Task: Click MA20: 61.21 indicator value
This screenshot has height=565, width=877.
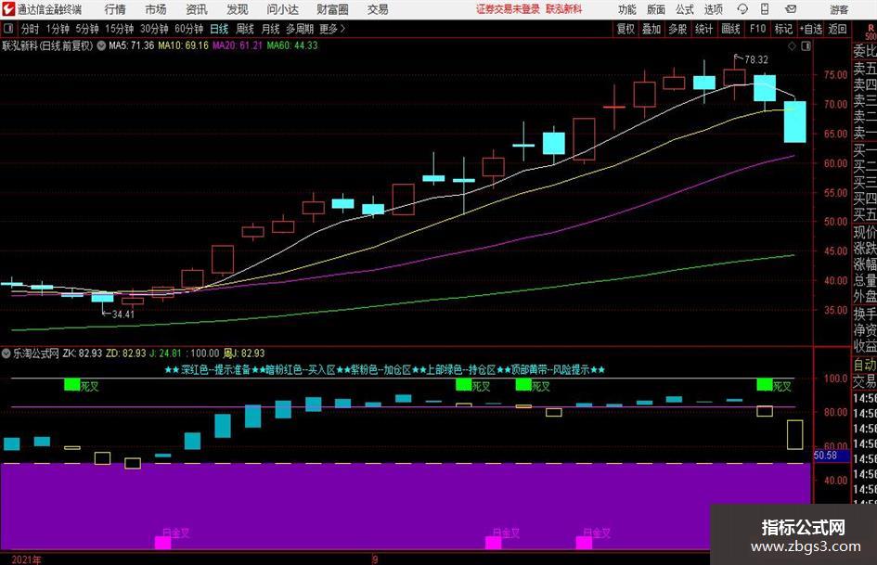Action: tap(238, 45)
